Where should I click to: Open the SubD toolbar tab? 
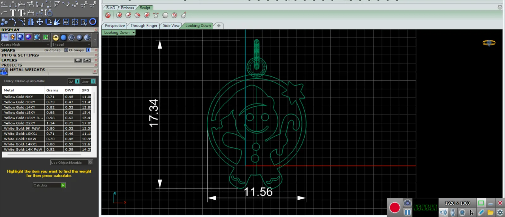pyautogui.click(x=110, y=8)
